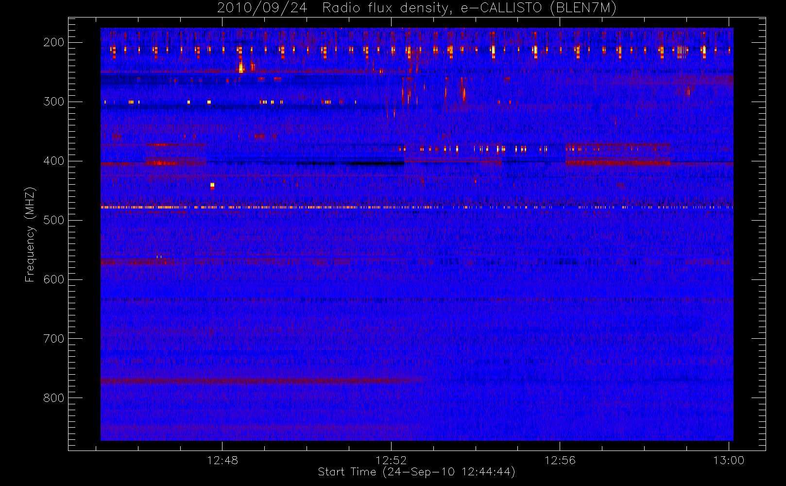
Task: Select the 600 frequency tick label
Action: 54,279
